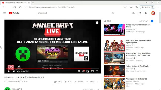Viewport: 161px width, 90px height.
Task: Click 'Among Us but it's Order 66' title
Action: pos(136,79)
